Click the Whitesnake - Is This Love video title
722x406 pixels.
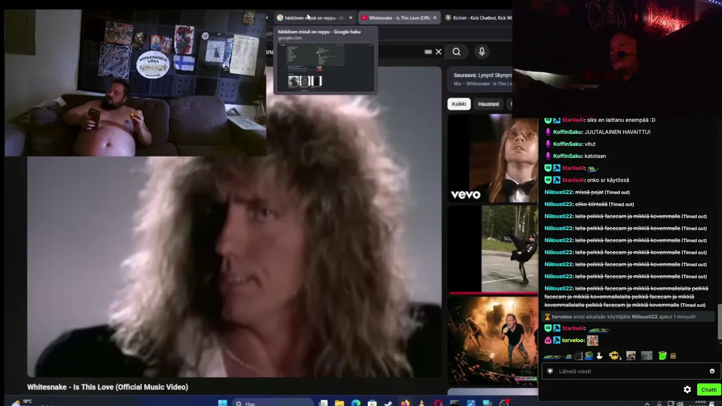coord(108,387)
